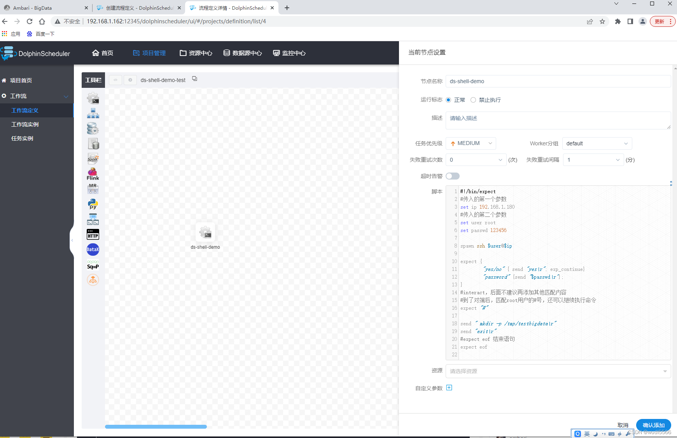This screenshot has width=677, height=438.
Task: Click the 描述 text area
Action: coord(558,120)
